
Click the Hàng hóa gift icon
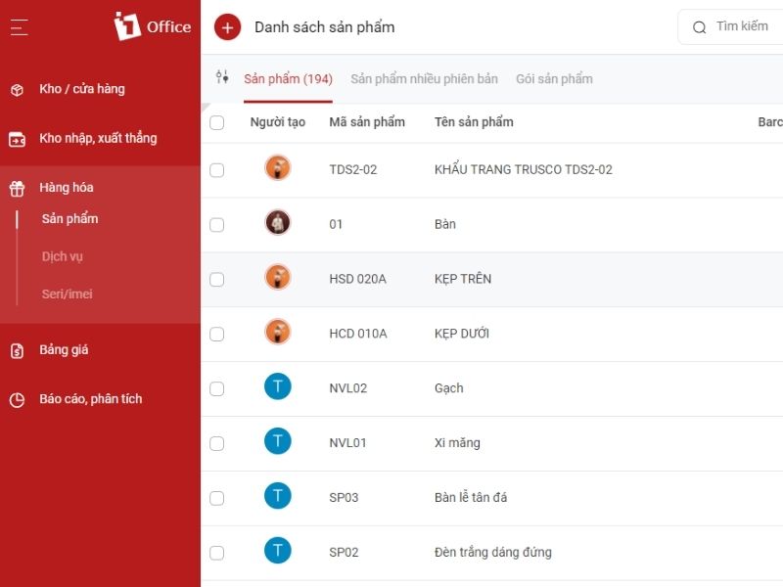(x=17, y=188)
